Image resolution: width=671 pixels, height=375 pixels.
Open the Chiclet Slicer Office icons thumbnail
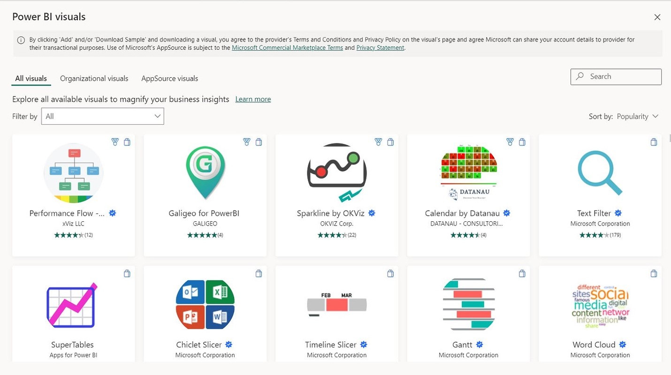tap(205, 305)
